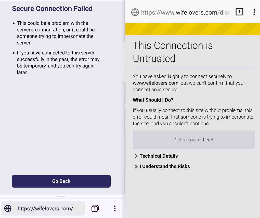Screen dimensions: 260x218
Task: Click the chevron beside Technical Details
Action: click(136, 156)
